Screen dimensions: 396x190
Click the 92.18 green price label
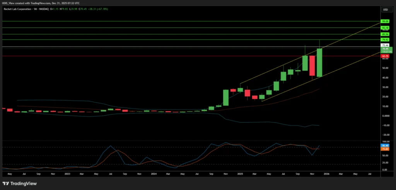(x=385, y=27)
